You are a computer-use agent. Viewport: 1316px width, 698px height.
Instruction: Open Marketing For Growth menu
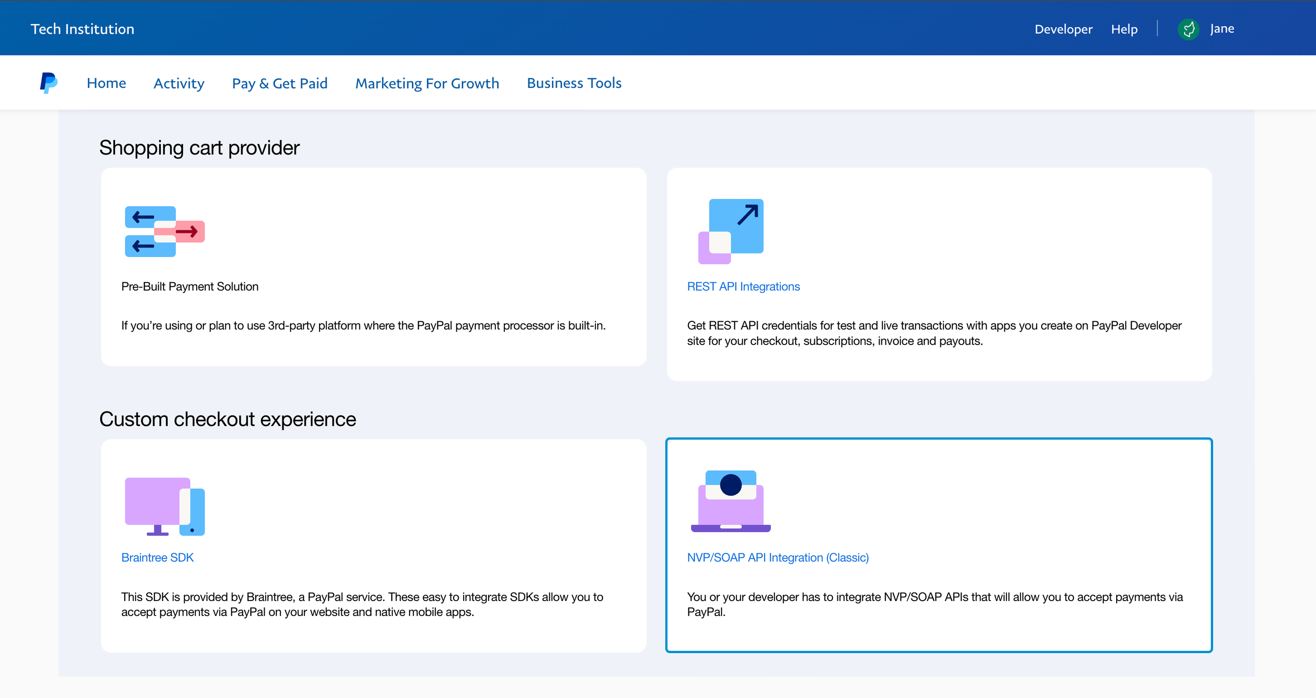point(427,83)
